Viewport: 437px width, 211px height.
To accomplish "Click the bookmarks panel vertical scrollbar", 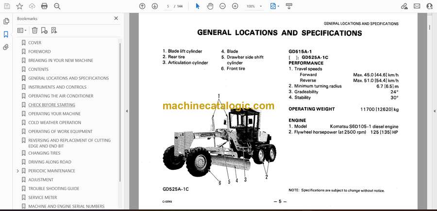I will point(120,112).
